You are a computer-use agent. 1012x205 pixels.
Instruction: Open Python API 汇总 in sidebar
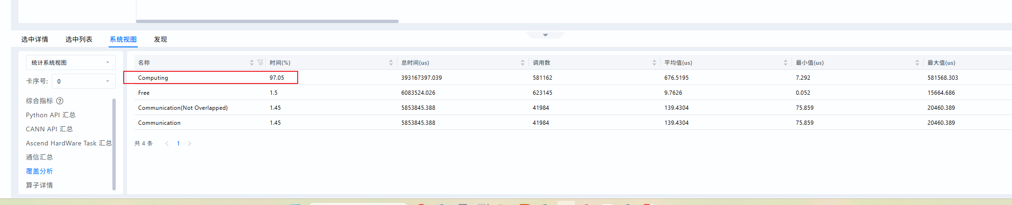(50, 115)
